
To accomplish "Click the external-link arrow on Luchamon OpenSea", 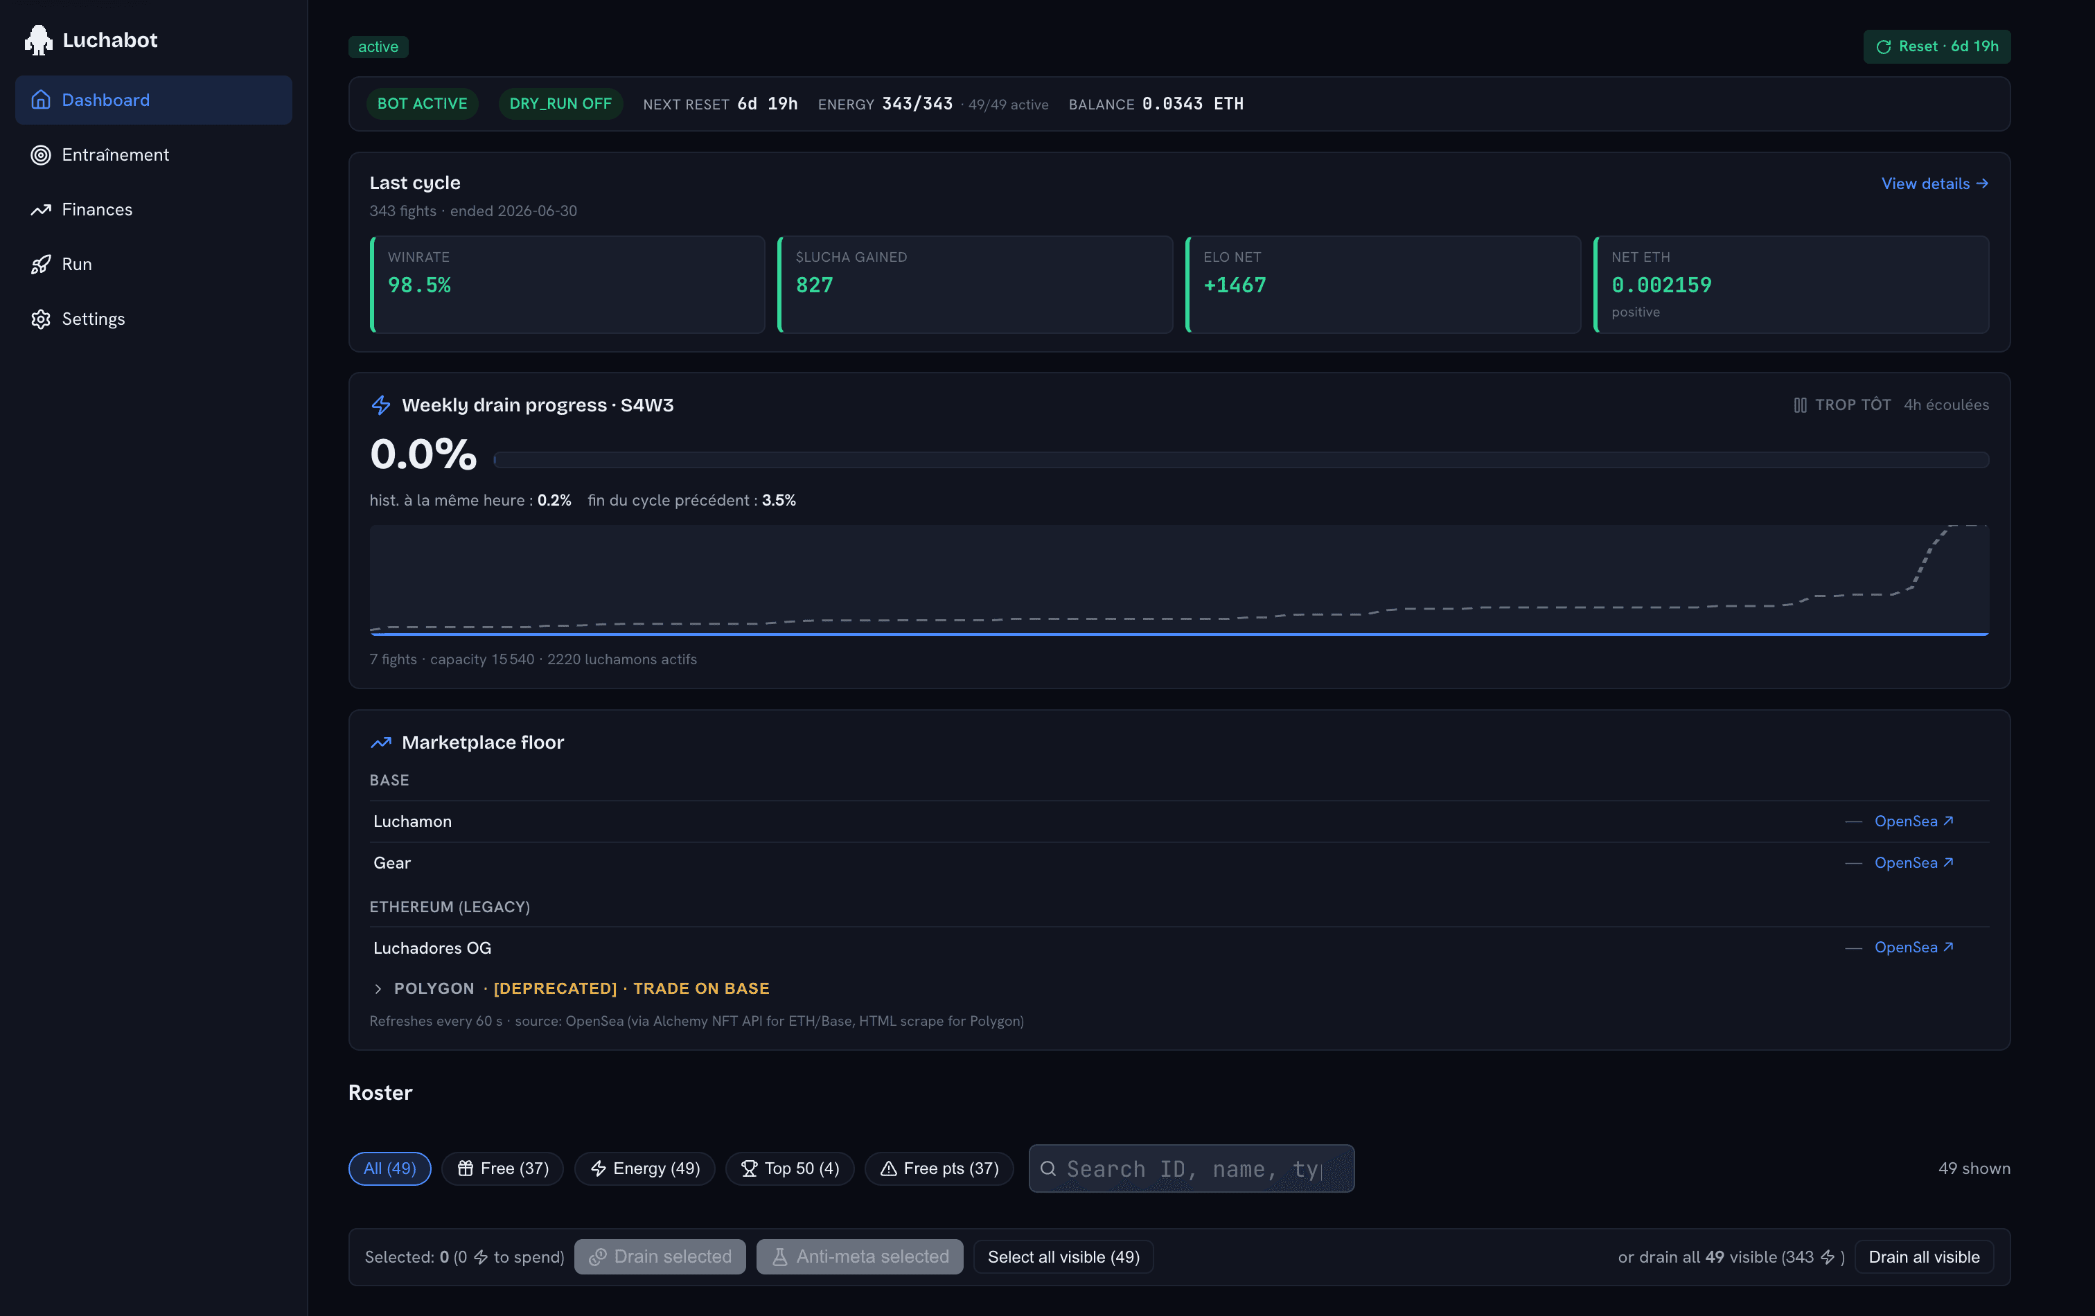I will [1949, 820].
